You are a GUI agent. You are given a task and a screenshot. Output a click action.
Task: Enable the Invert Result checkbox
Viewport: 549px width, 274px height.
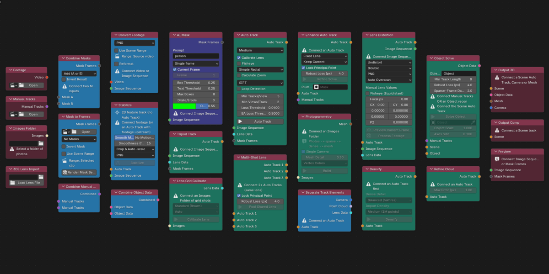tap(64, 79)
